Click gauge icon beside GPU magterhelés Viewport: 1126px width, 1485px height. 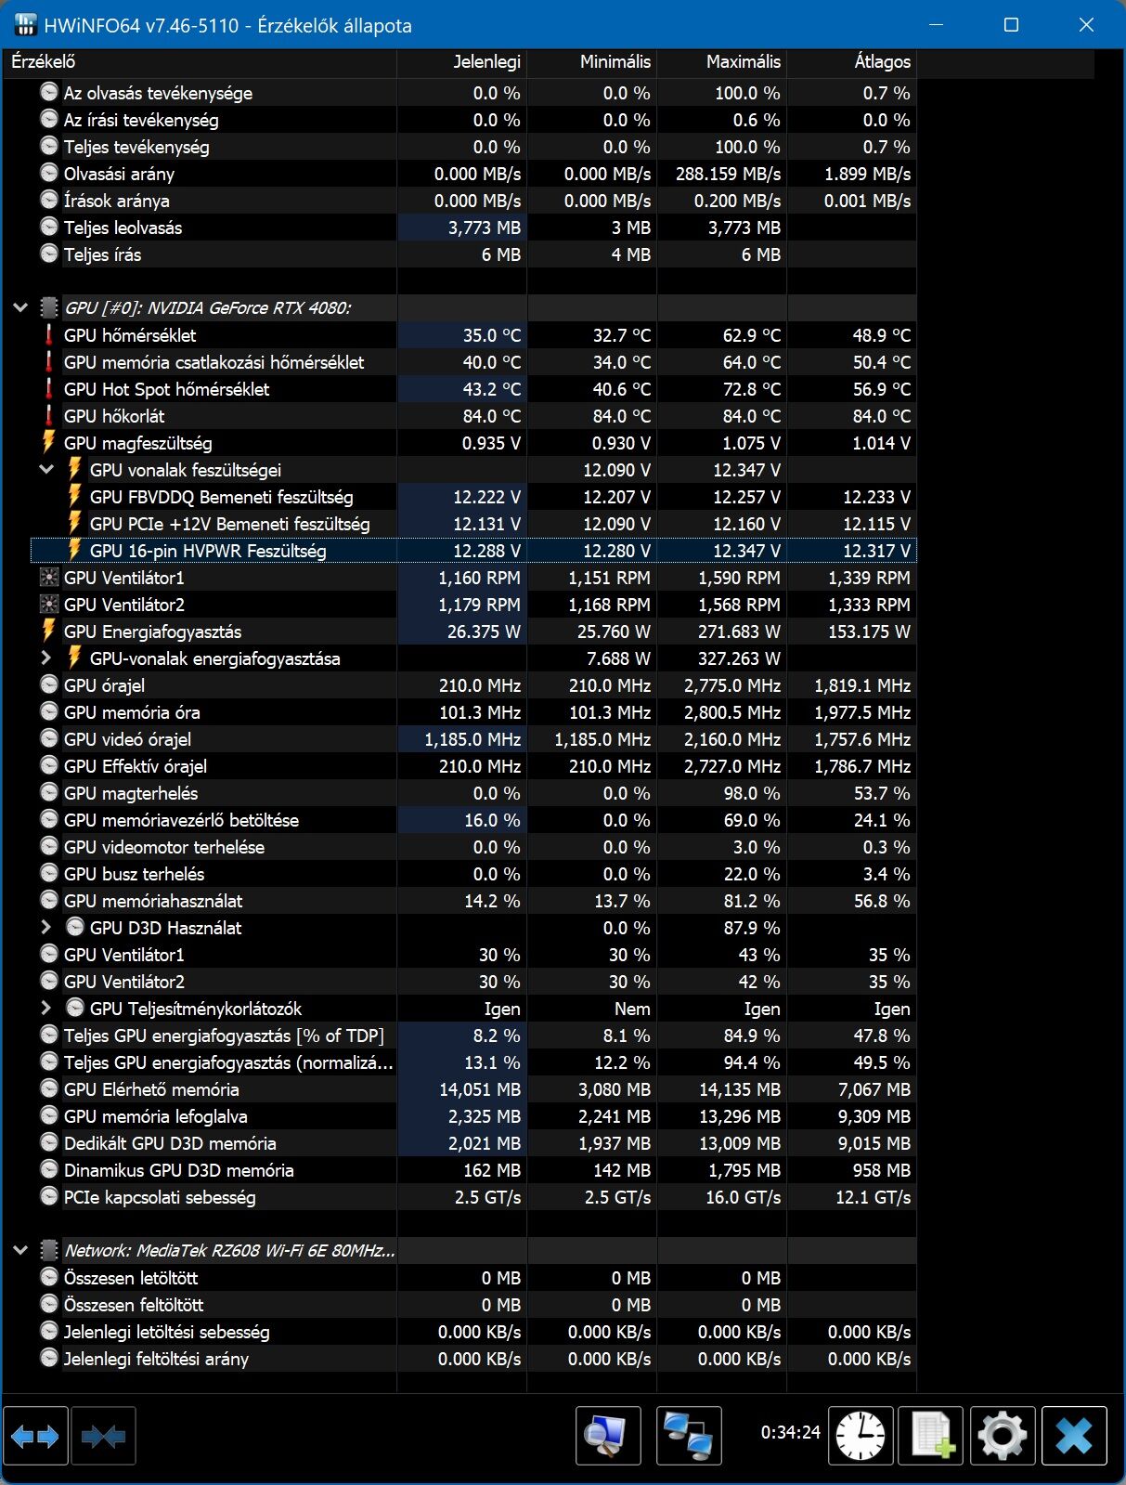coord(49,793)
